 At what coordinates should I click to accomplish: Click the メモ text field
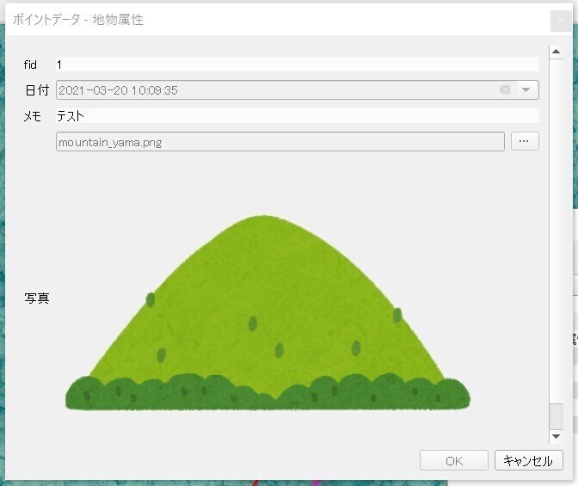click(297, 116)
